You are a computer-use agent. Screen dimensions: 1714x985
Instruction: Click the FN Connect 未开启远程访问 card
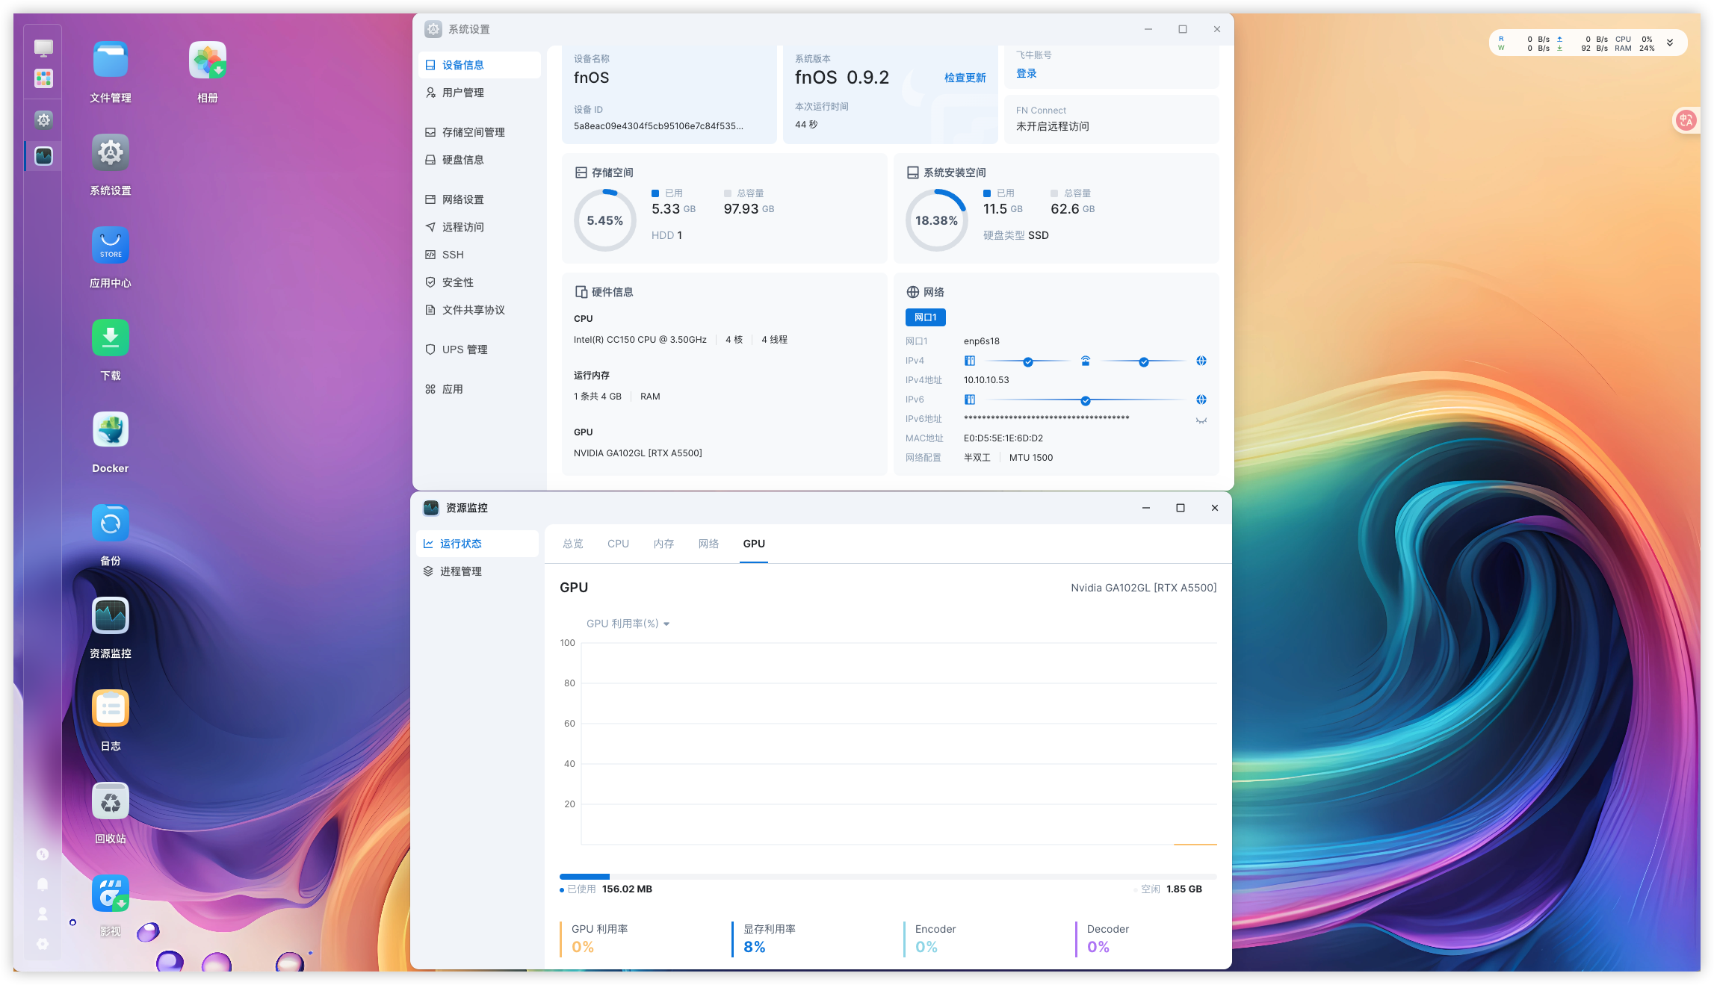click(1111, 119)
